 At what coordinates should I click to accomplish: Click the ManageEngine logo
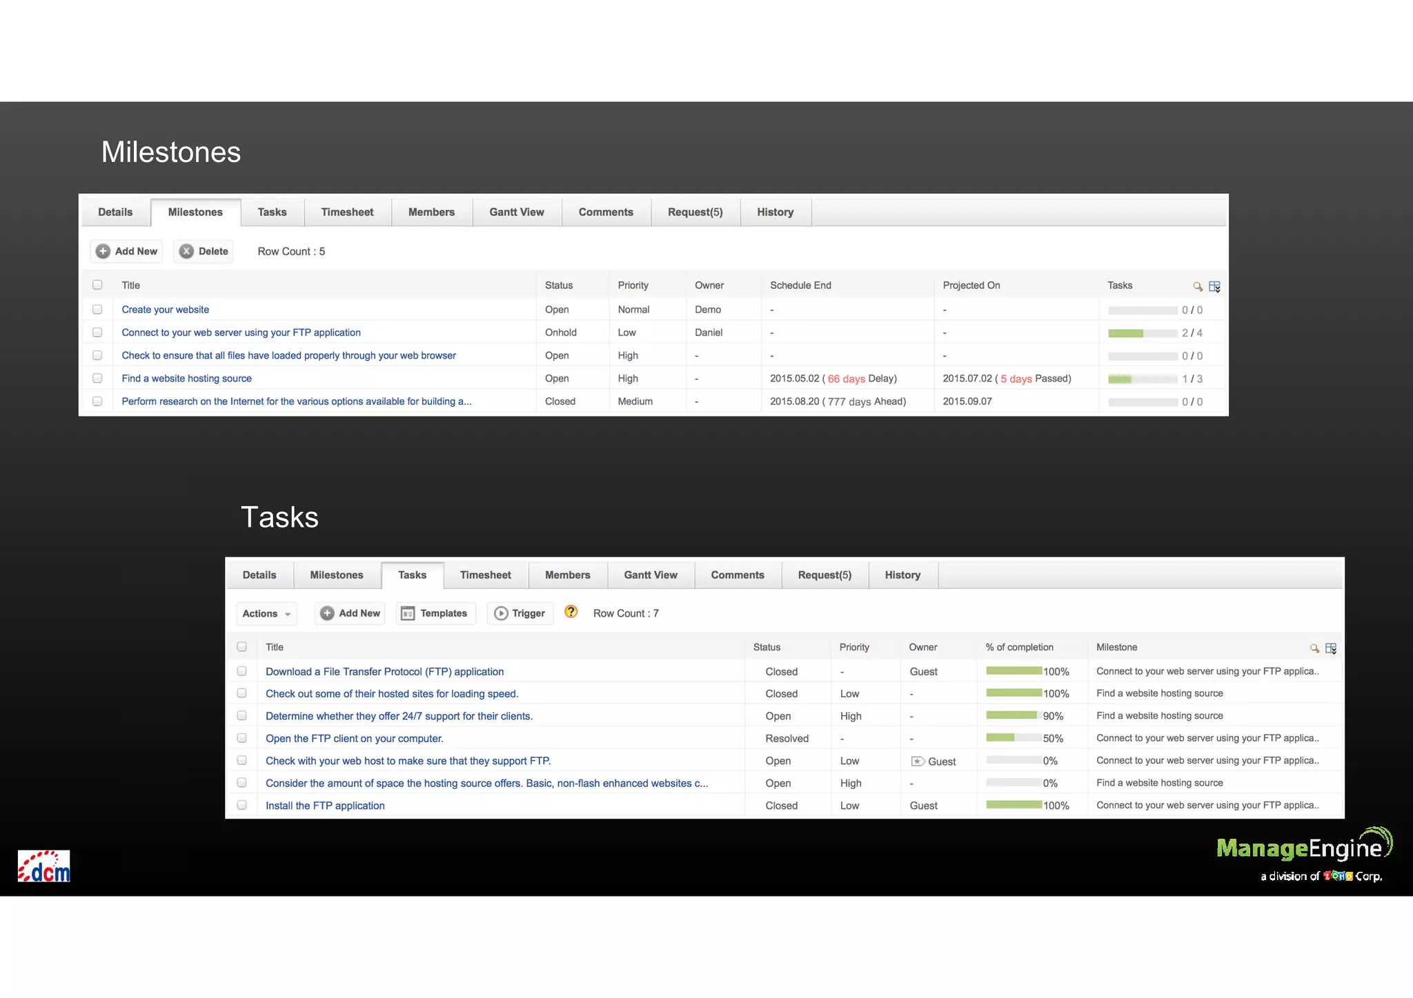(1305, 854)
